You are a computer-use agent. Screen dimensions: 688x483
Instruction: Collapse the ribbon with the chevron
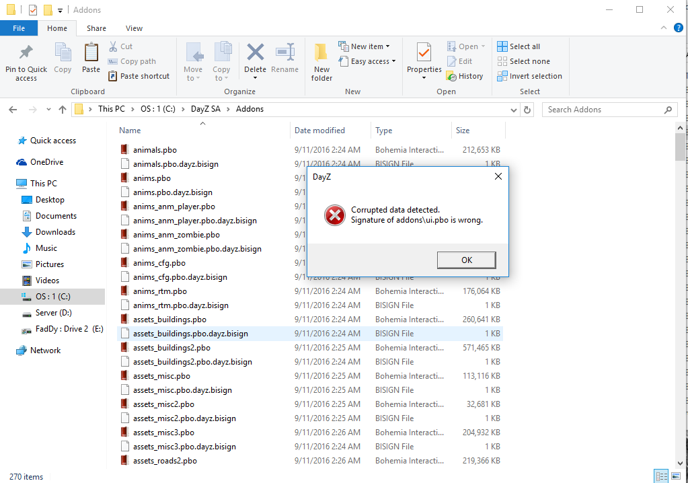tap(663, 28)
